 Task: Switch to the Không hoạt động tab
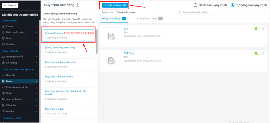[x=150, y=19]
